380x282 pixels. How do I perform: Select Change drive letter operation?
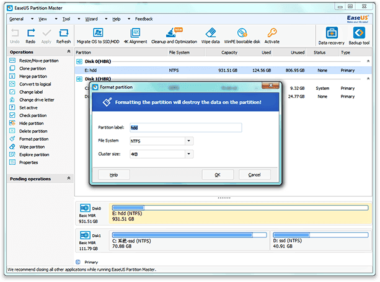coord(32,100)
